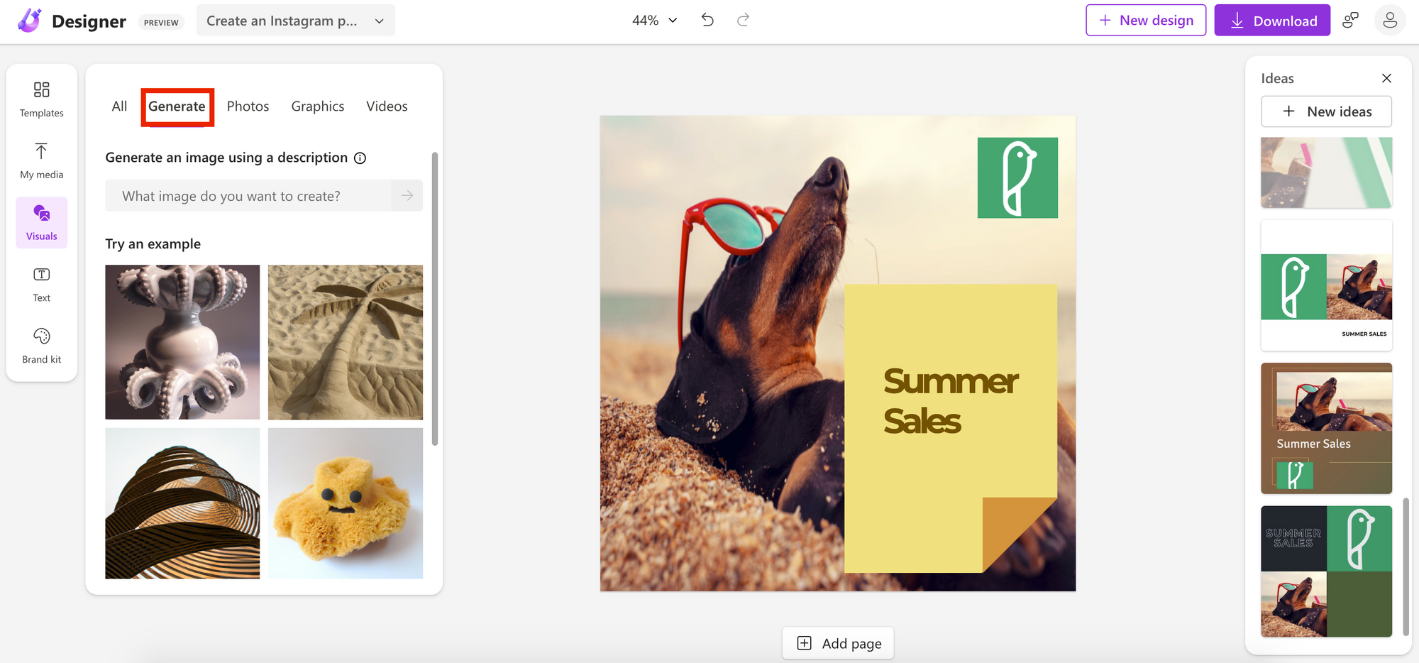The height and width of the screenshot is (663, 1419).
Task: Choose the octopus sculpture example image
Action: click(x=182, y=341)
